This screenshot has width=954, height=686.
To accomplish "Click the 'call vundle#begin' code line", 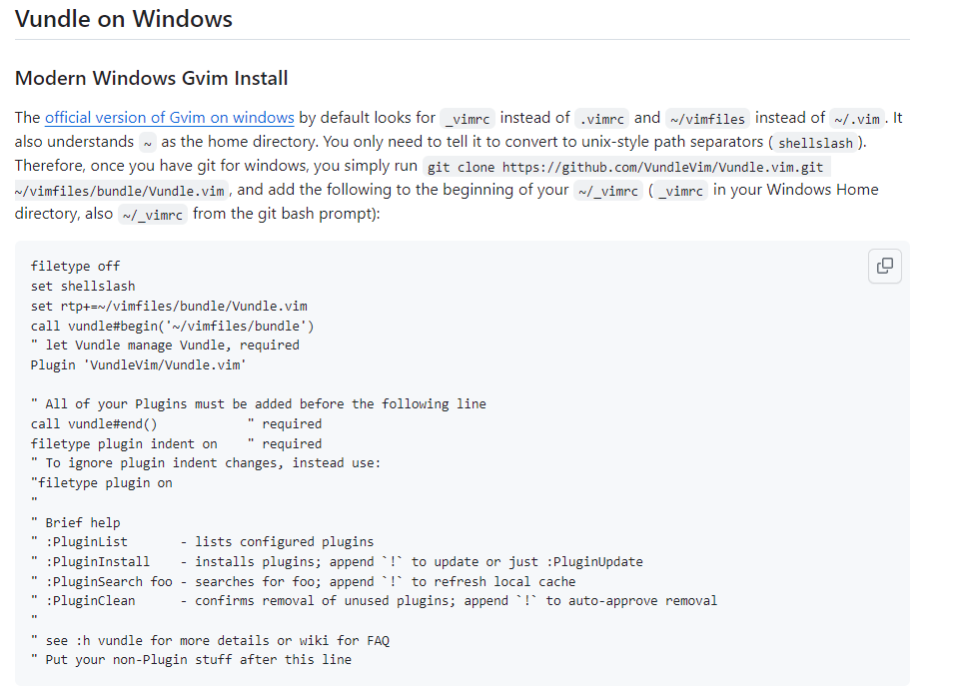I will [172, 326].
